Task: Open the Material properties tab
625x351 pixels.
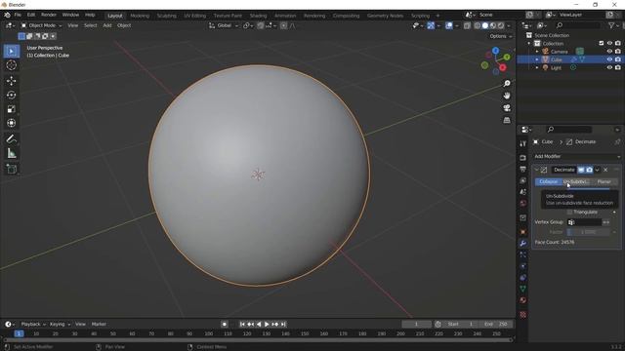Action: click(523, 300)
